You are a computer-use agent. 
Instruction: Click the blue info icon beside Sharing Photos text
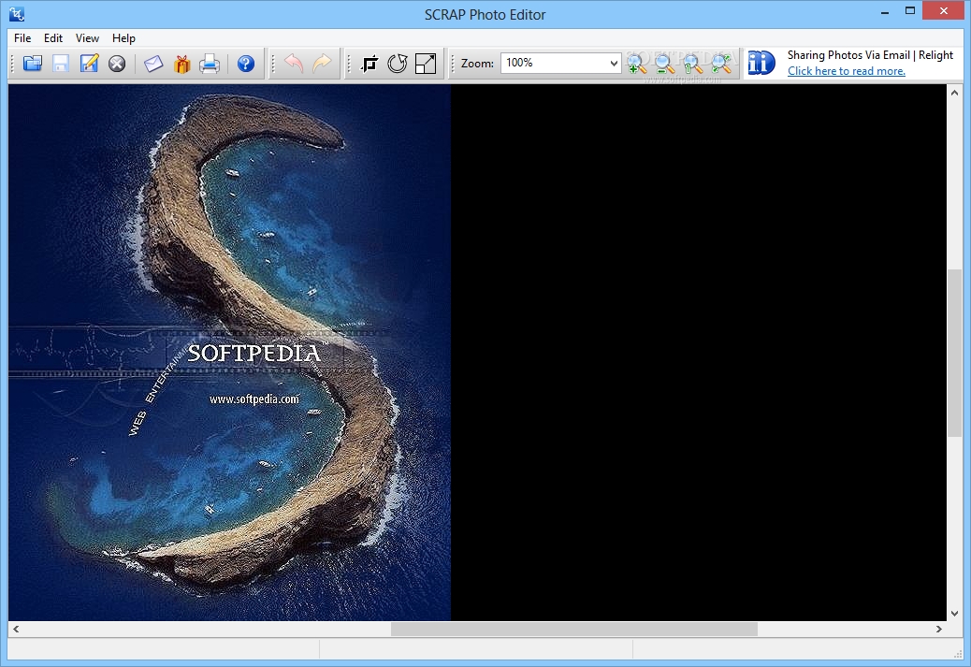pos(761,63)
